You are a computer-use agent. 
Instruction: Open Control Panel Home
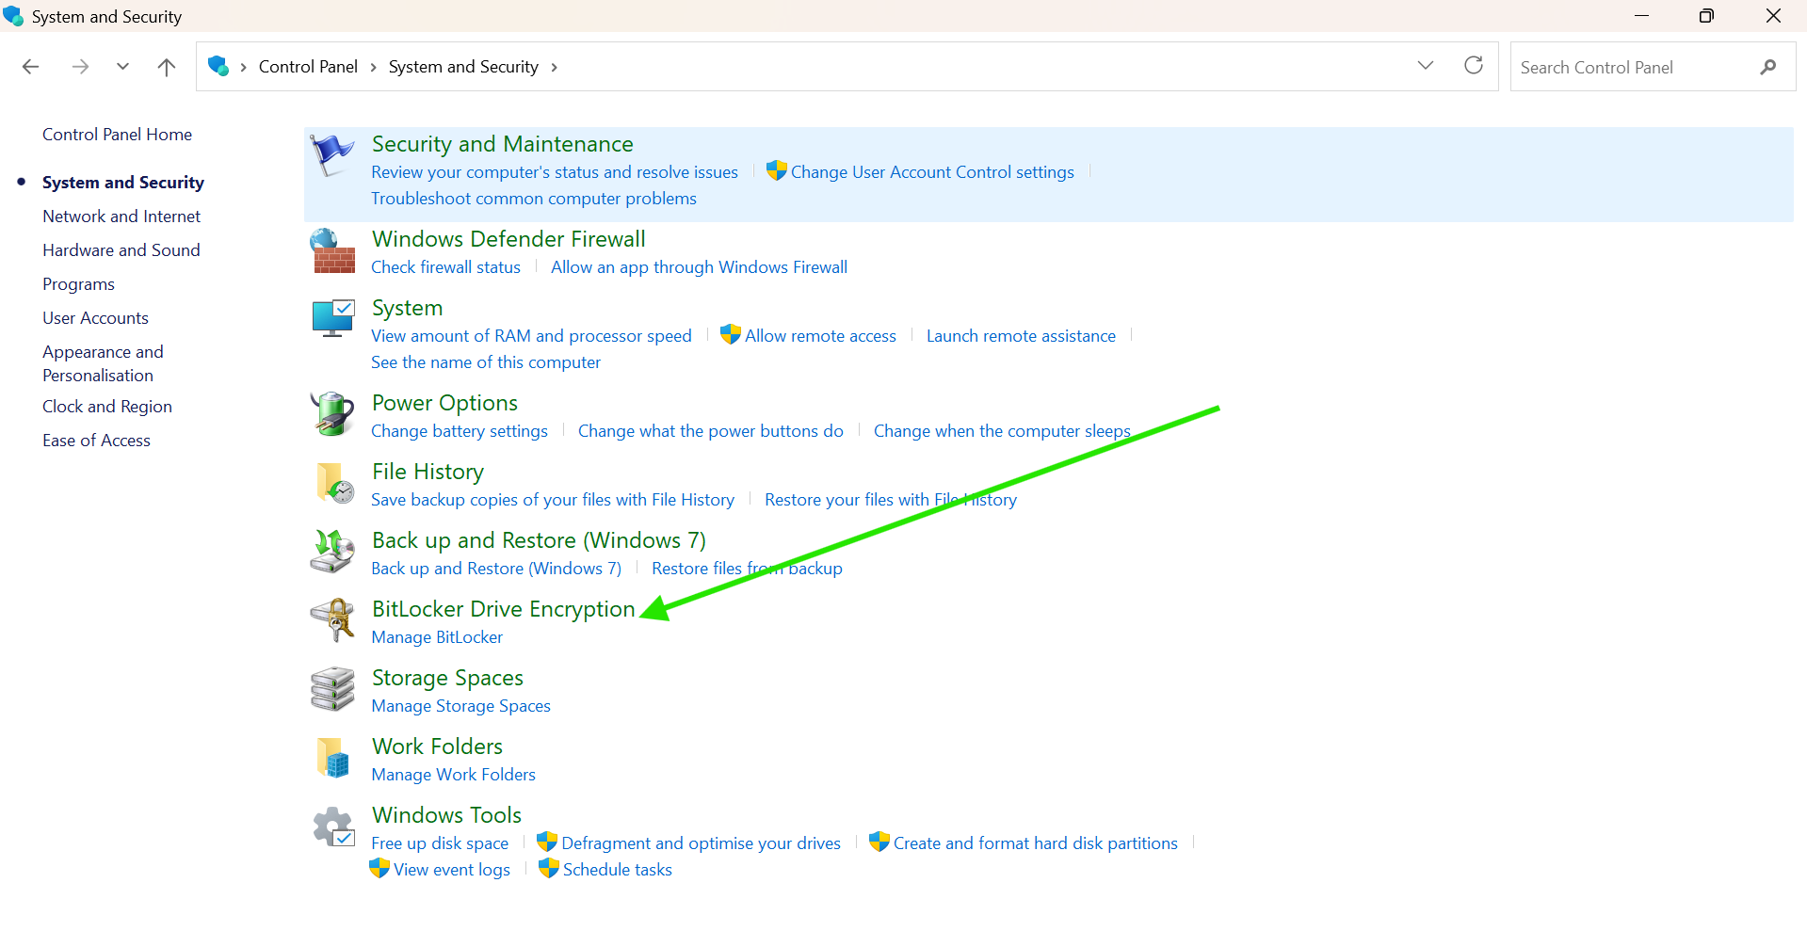117,135
